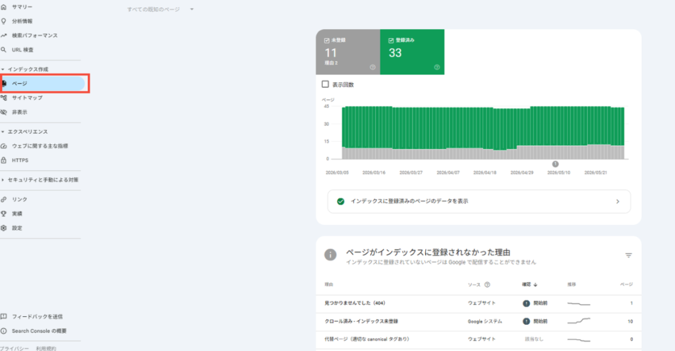Open クロール済み - インデックス未登録 row
Image resolution: width=675 pixels, height=351 pixels.
pyautogui.click(x=479, y=321)
